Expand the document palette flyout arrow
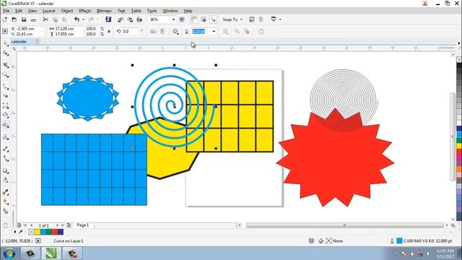The width and height of the screenshot is (462, 260). [x=15, y=232]
